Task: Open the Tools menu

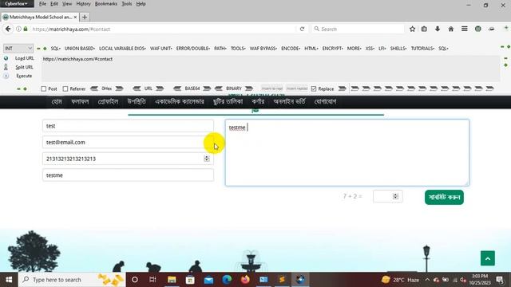Action: click(x=126, y=4)
